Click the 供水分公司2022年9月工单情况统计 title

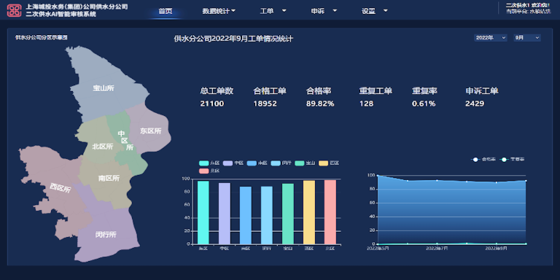coord(233,39)
